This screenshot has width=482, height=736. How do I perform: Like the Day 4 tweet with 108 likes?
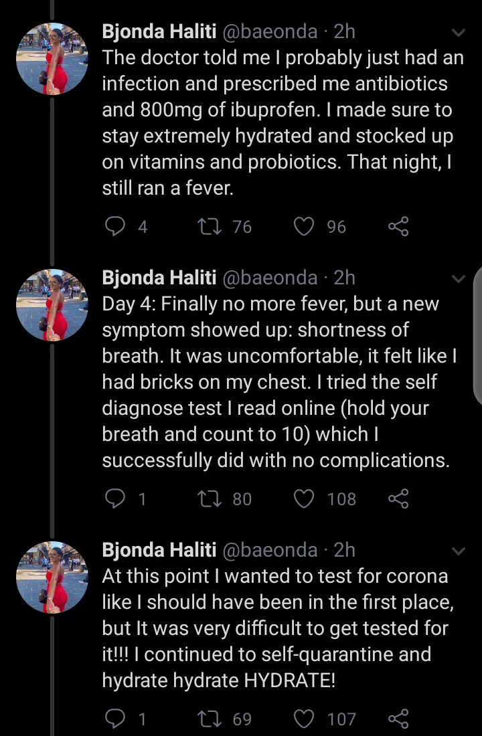(x=303, y=498)
